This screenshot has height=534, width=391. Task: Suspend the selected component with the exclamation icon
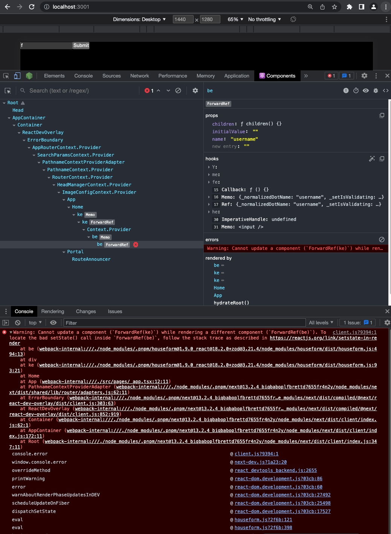[x=346, y=90]
